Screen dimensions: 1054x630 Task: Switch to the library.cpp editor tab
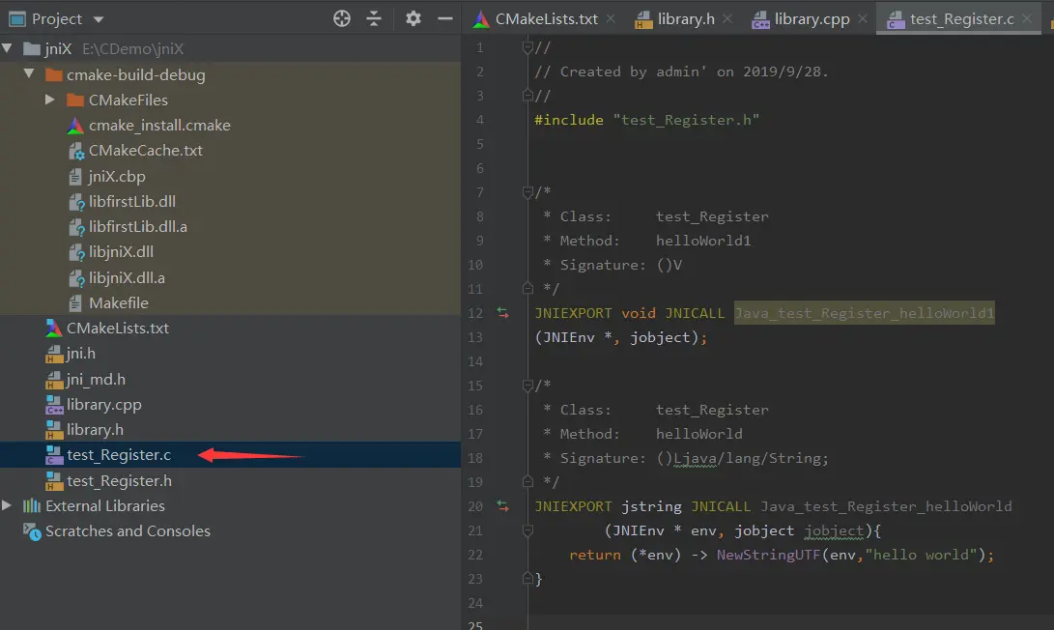812,18
